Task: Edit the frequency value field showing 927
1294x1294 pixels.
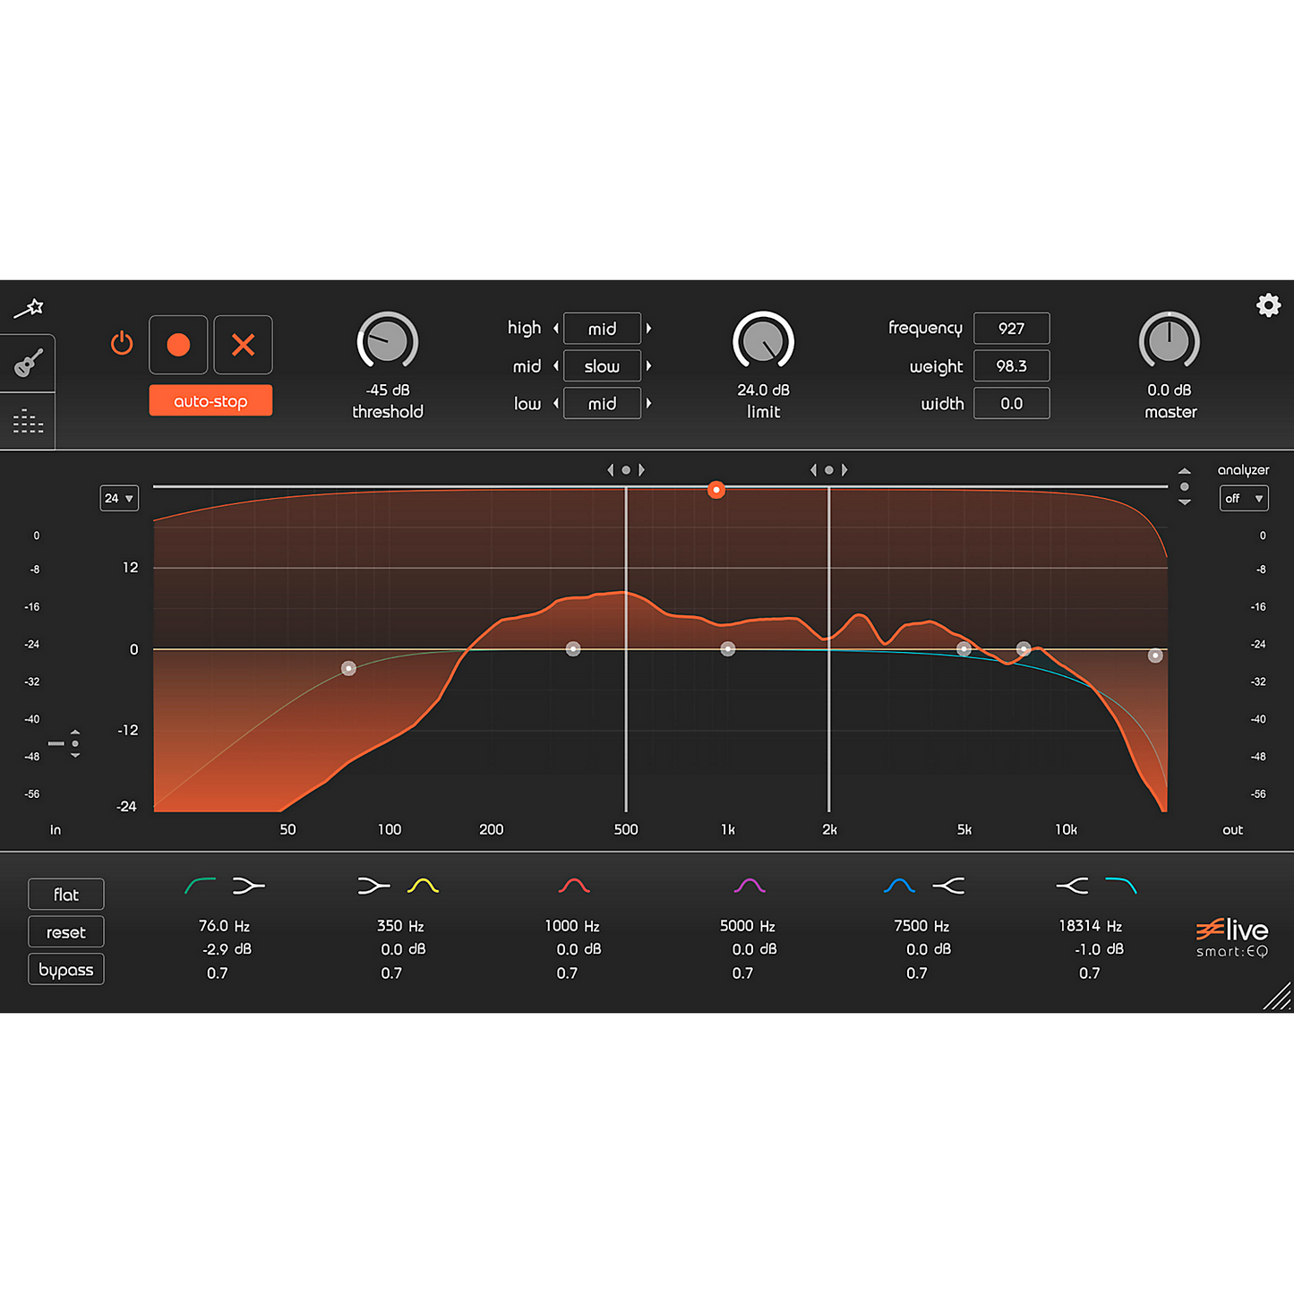Action: (1011, 329)
